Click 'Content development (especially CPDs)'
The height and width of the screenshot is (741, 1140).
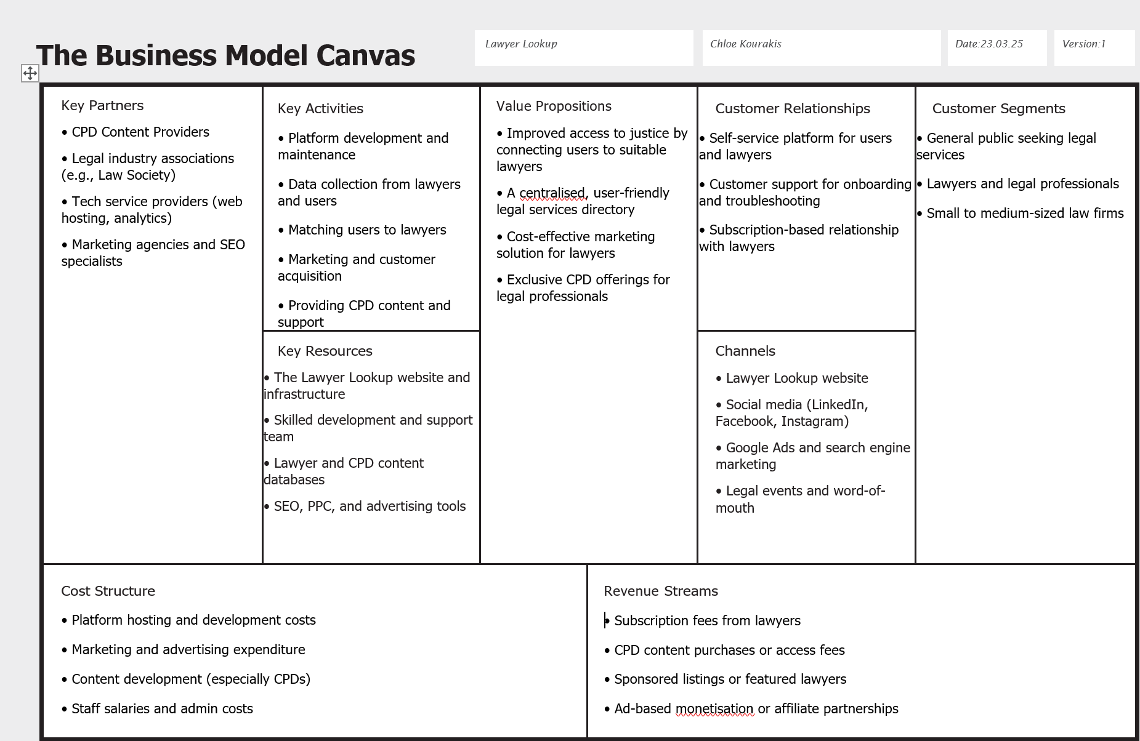tap(186, 679)
